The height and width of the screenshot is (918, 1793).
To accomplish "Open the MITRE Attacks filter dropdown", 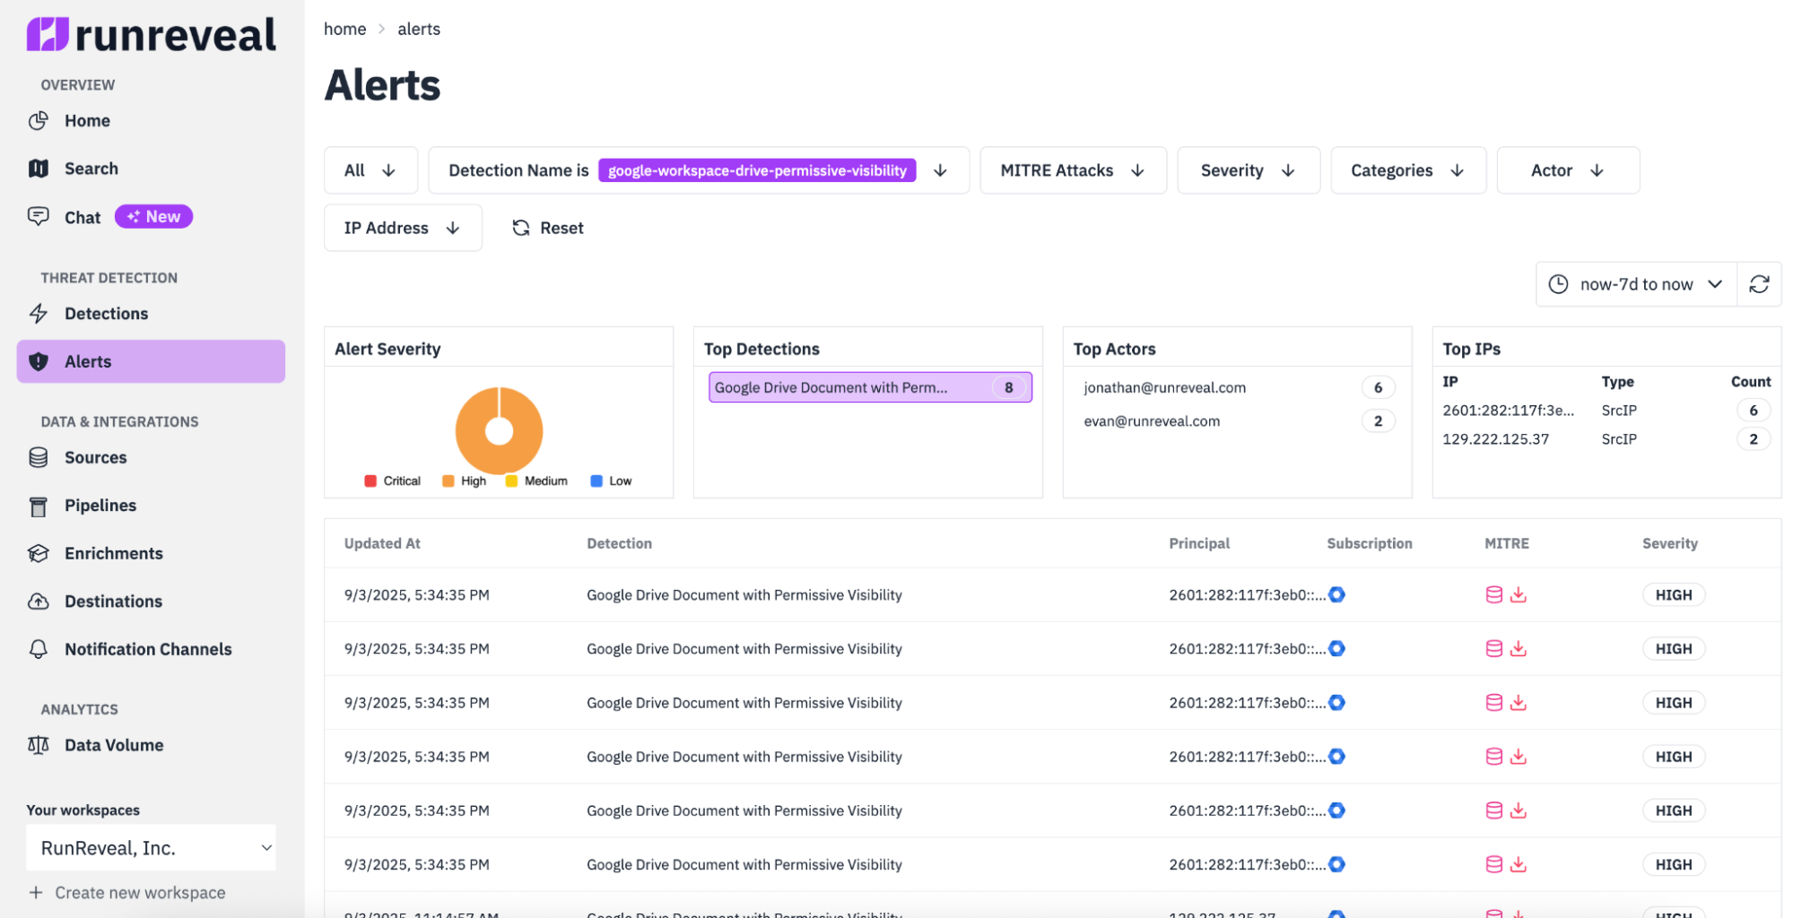I will pyautogui.click(x=1073, y=170).
